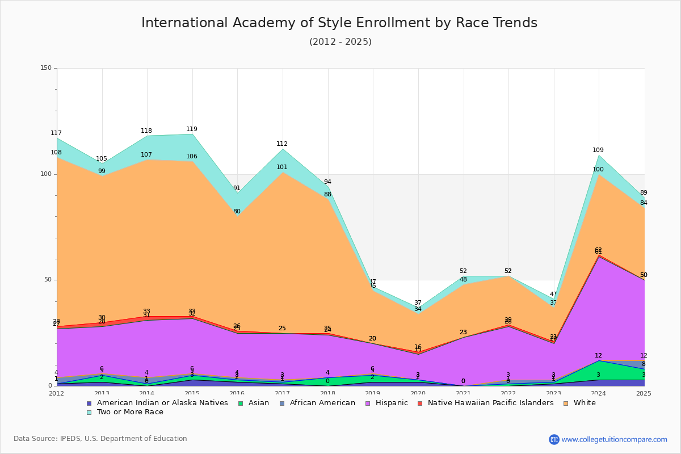Click the 2012 x-axis label
This screenshot has height=454, width=681.
coord(57,393)
